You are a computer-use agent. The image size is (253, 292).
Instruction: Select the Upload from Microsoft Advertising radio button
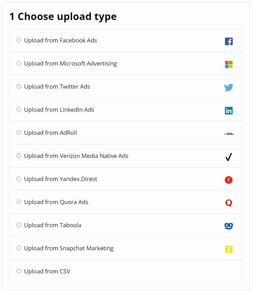pyautogui.click(x=19, y=63)
